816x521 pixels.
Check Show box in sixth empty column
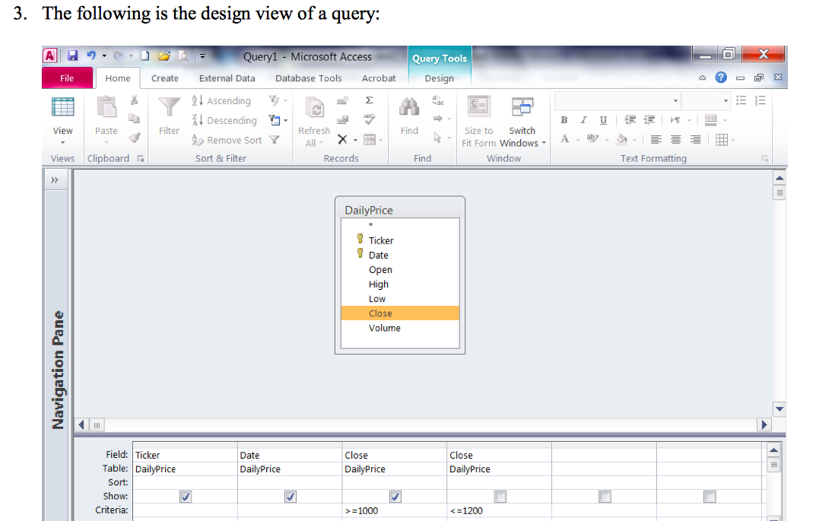tap(710, 497)
